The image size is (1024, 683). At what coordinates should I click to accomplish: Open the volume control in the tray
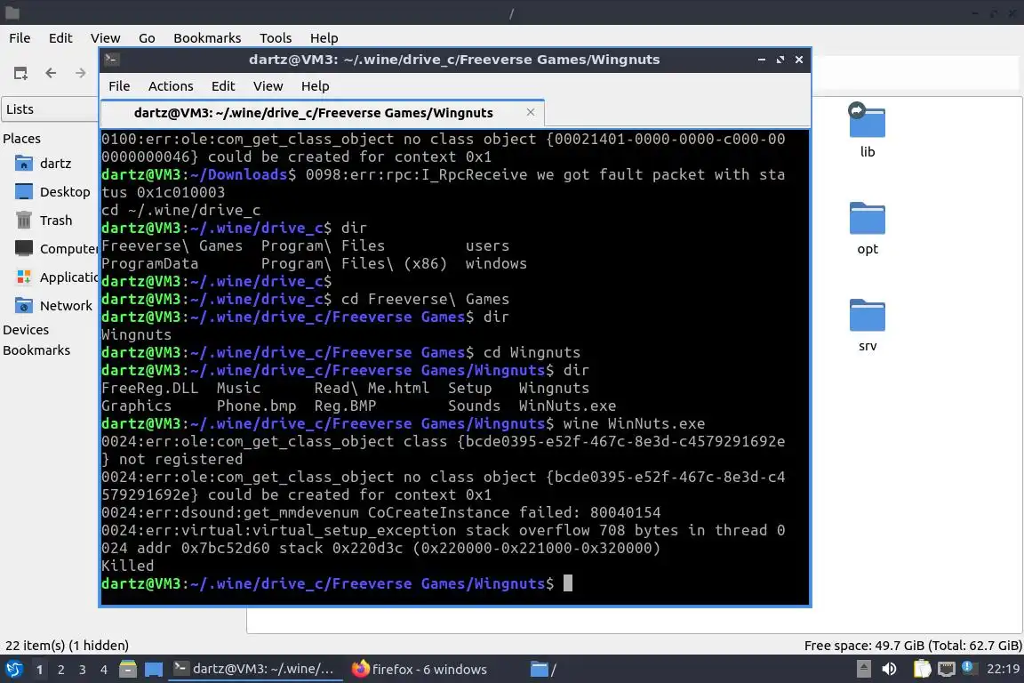point(889,669)
